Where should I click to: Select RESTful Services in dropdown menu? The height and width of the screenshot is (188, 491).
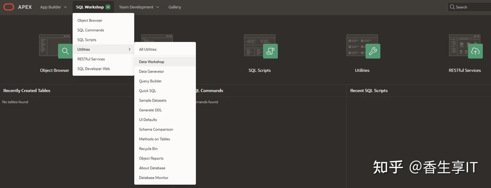tap(103, 59)
